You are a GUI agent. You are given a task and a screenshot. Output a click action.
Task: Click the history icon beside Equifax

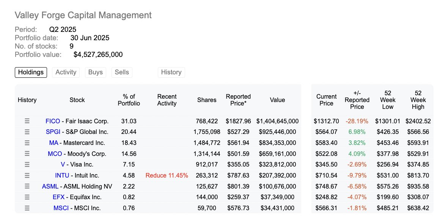[27, 197]
